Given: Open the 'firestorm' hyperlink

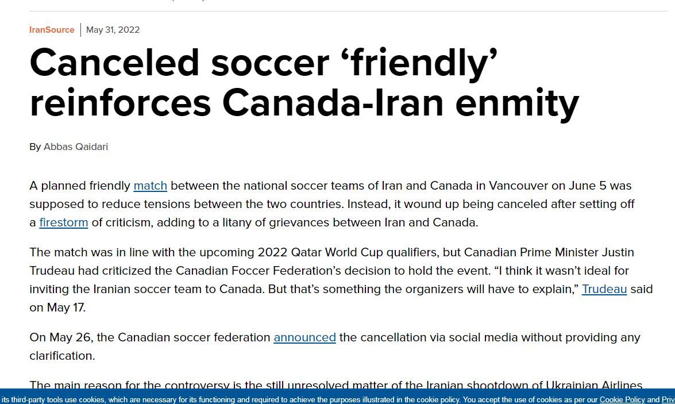Looking at the screenshot, I should coord(63,222).
